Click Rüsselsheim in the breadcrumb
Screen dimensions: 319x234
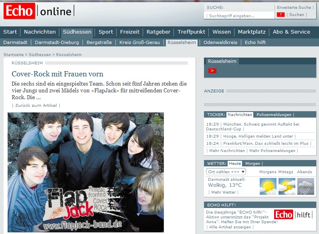pos(69,55)
